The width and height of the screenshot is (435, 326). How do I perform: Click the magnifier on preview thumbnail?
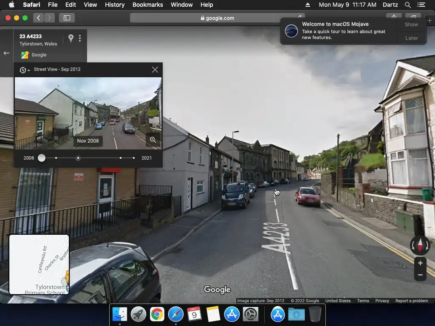(x=153, y=139)
